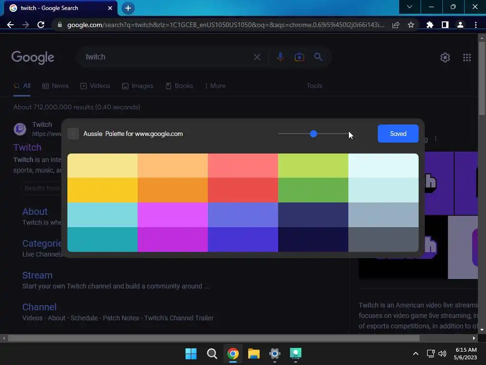This screenshot has height=365, width=486.
Task: Pick the lime green swatch
Action: tap(313, 166)
